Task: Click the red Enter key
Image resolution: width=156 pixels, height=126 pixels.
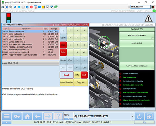Action: click(63, 52)
